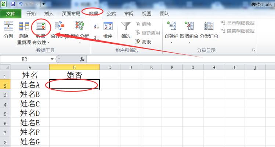This screenshot has width=275, height=147.
Task: Select cell B2
Action: pyautogui.click(x=75, y=84)
